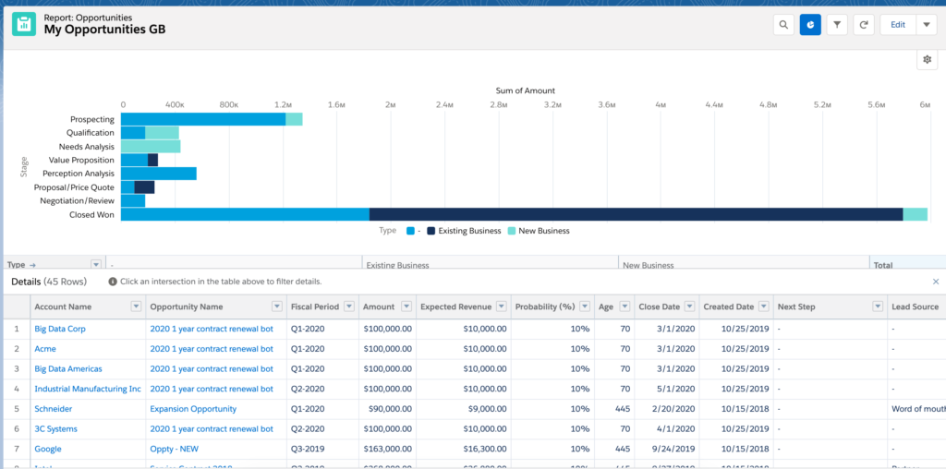946x469 pixels.
Task: Click the Perception Analysis chart bar
Action: [x=159, y=174]
